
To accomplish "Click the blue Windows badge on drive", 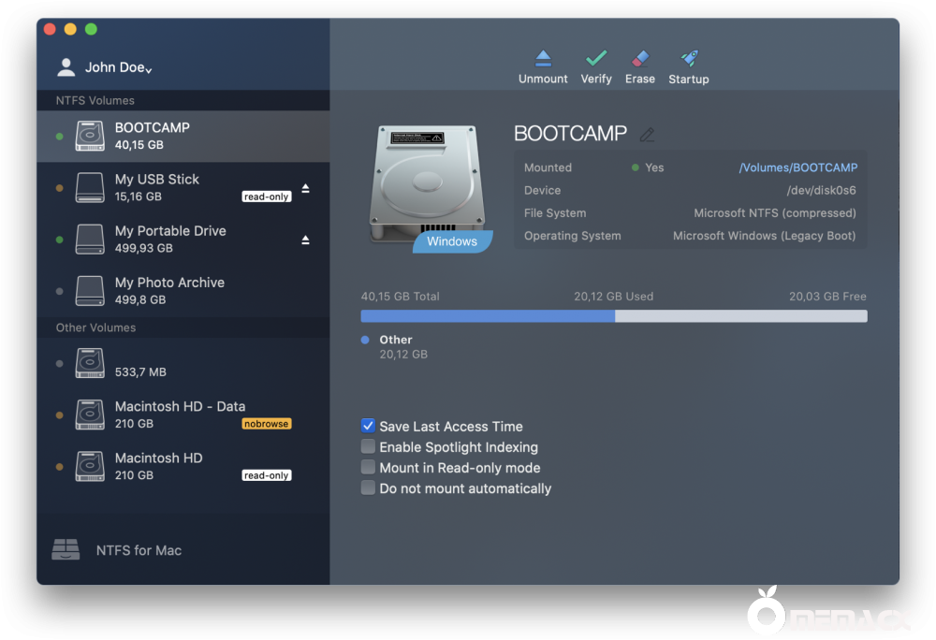I will (452, 241).
